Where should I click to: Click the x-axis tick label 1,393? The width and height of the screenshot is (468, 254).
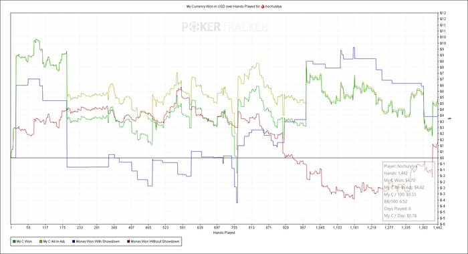point(423,228)
